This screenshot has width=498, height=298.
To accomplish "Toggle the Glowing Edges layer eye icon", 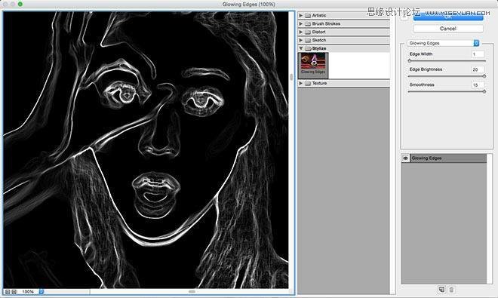I will (x=406, y=158).
